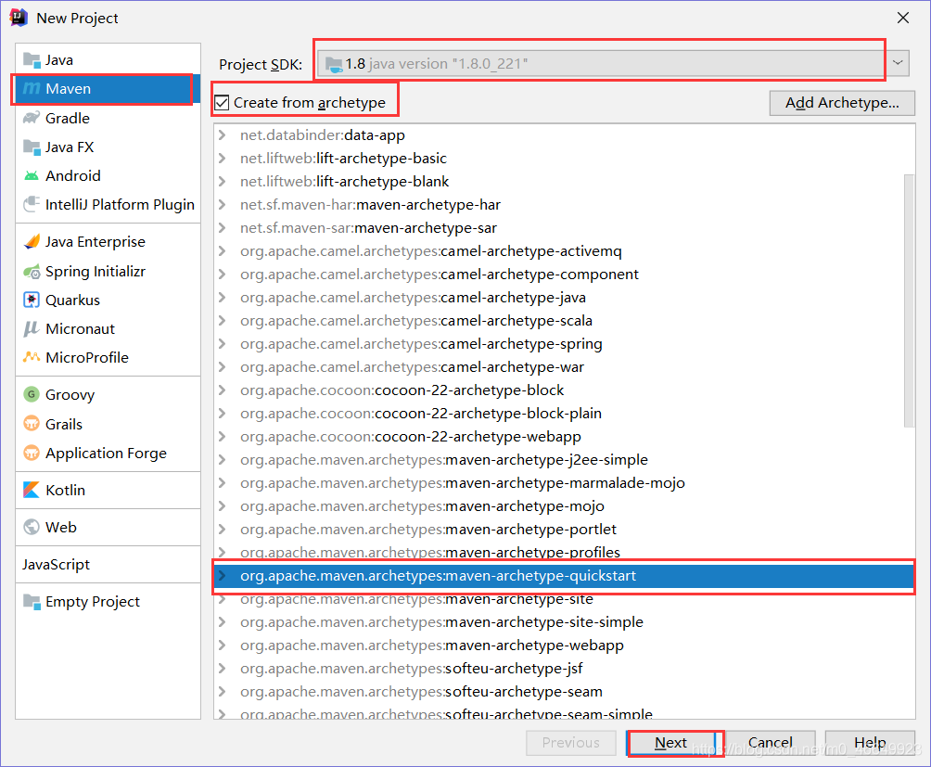Click the Micronaut mu icon
Image resolution: width=931 pixels, height=767 pixels.
click(x=32, y=328)
